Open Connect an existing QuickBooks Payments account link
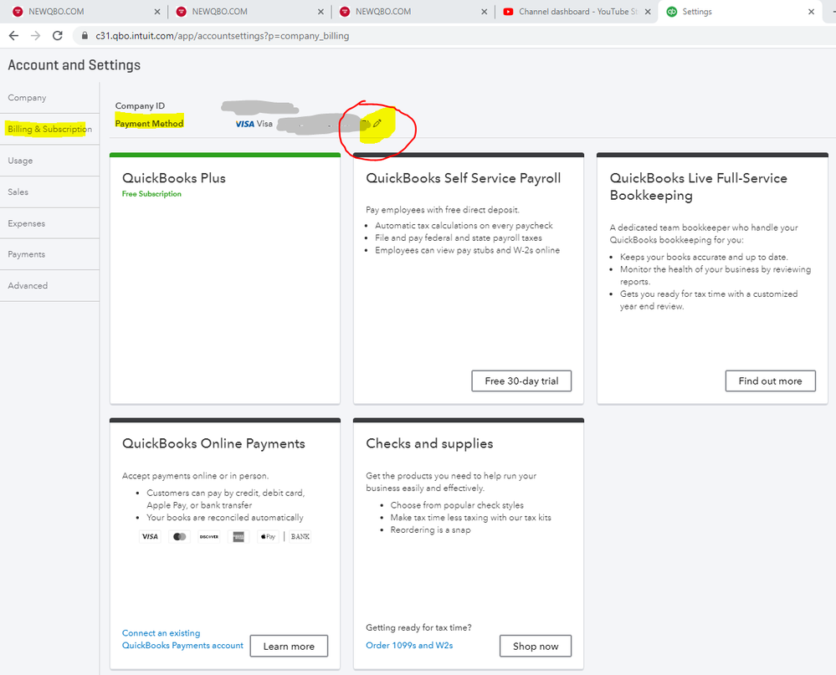 coord(182,639)
